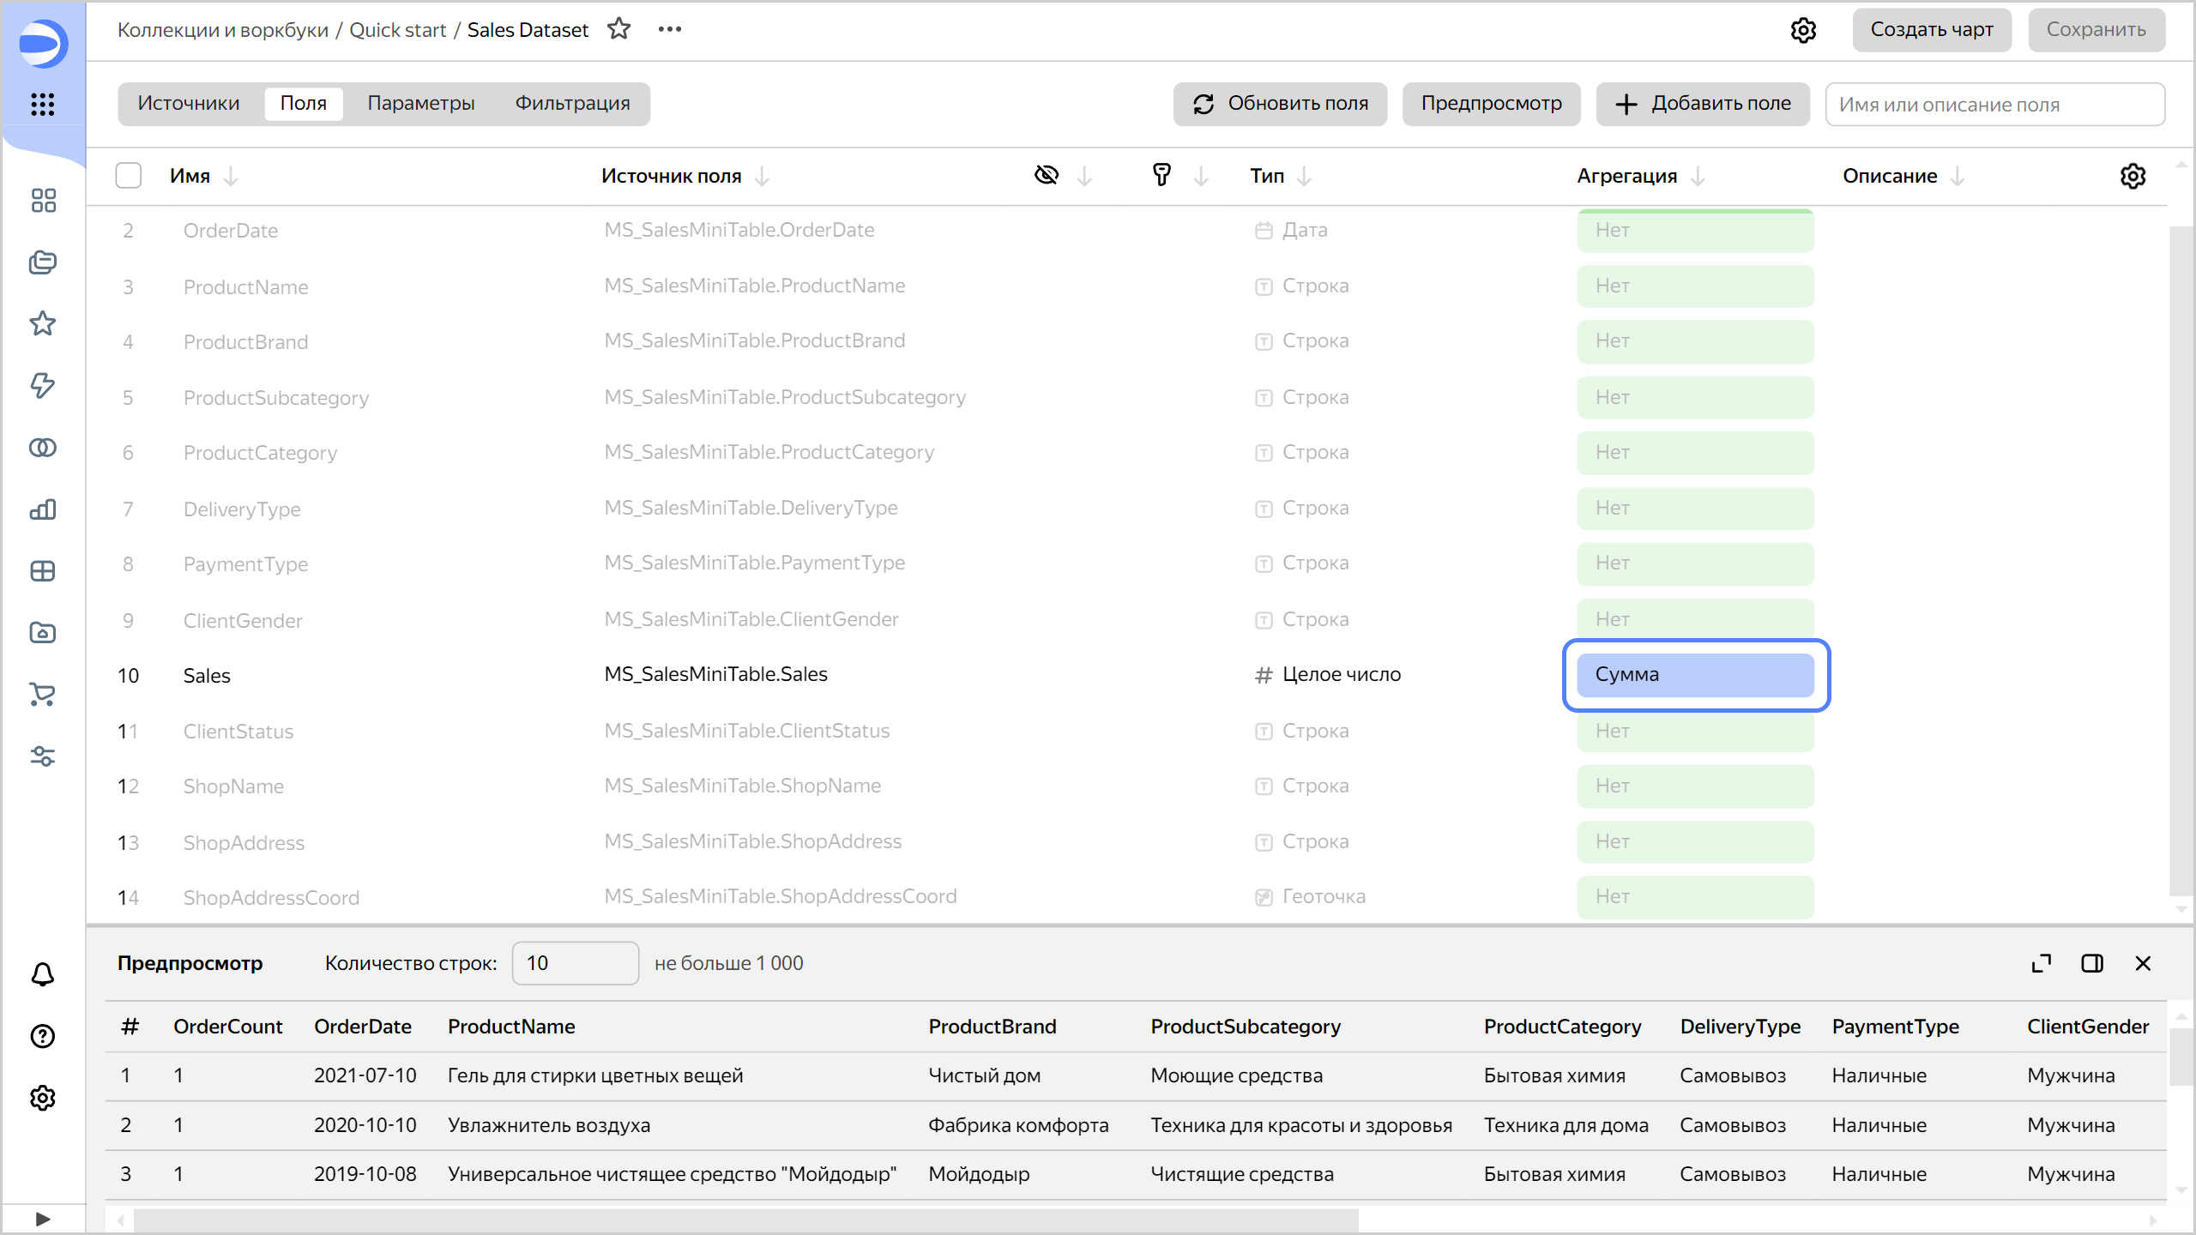Open the Dashboards section in the sidebar
Screen dimensions: 2196x1235
pyautogui.click(x=42, y=571)
